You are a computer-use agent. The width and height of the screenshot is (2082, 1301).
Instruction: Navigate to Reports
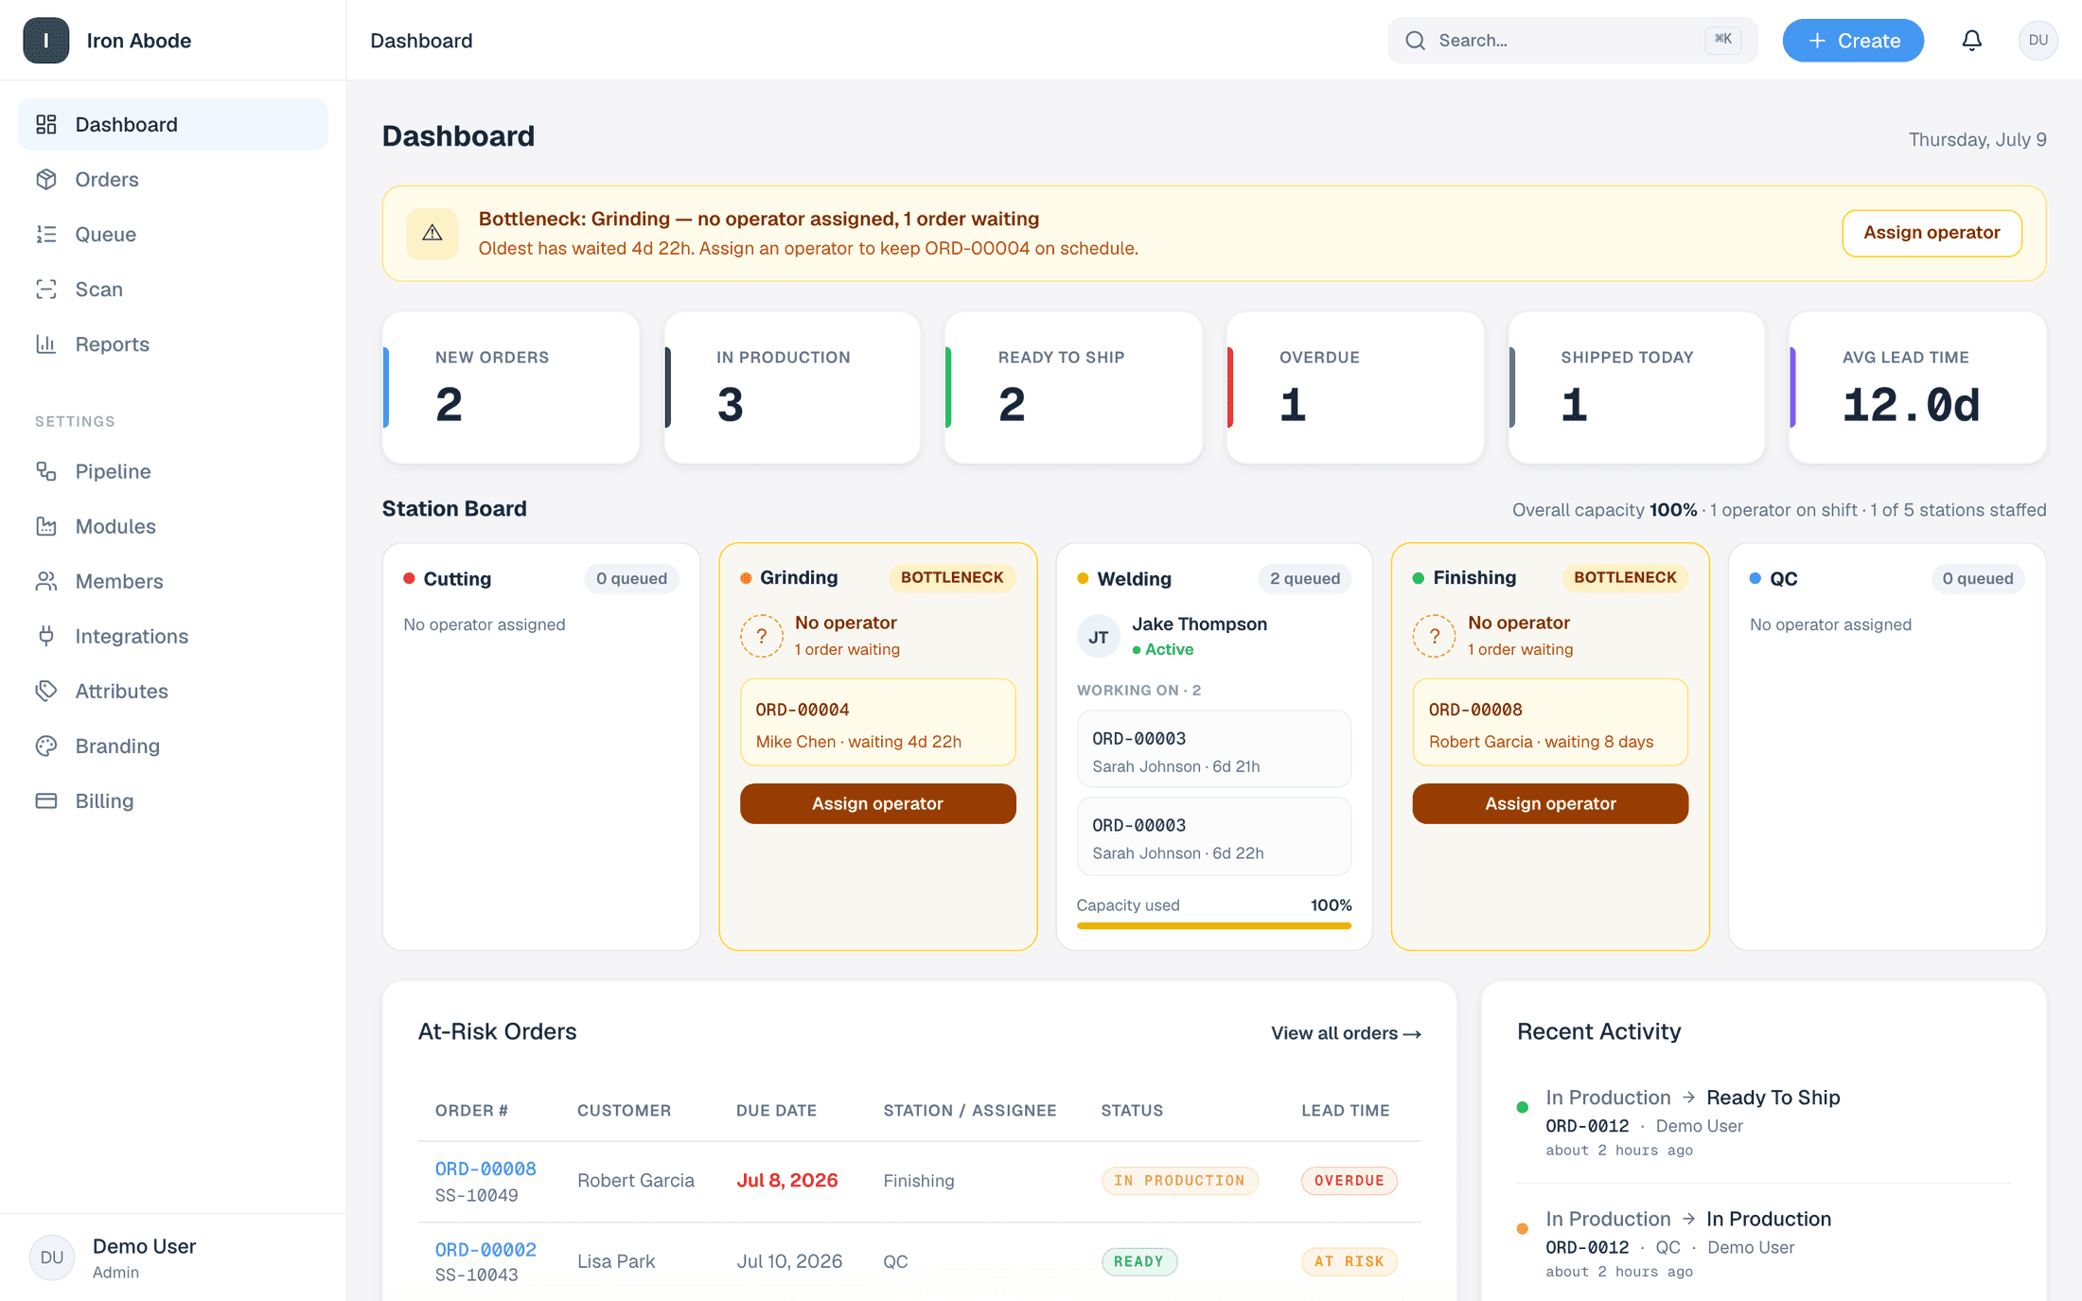coord(173,343)
